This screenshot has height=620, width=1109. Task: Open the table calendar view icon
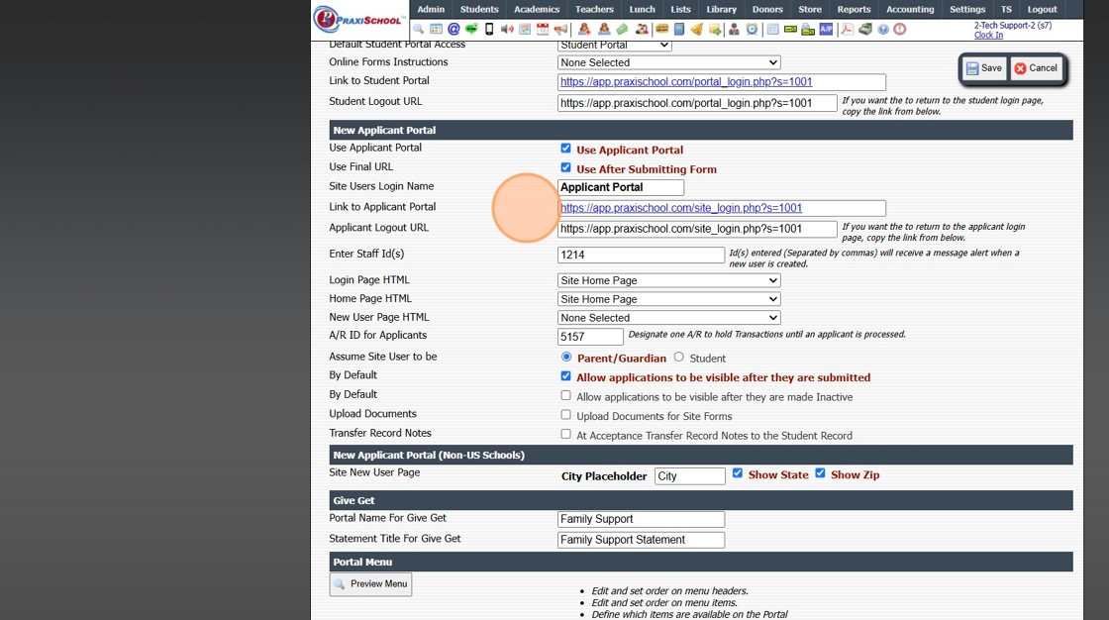436,29
